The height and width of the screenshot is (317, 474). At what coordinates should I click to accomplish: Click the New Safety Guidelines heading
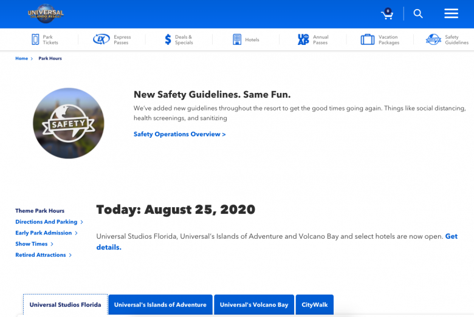(212, 95)
